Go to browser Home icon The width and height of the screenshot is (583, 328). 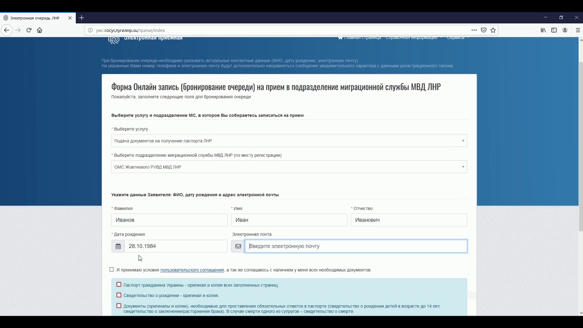pos(40,30)
